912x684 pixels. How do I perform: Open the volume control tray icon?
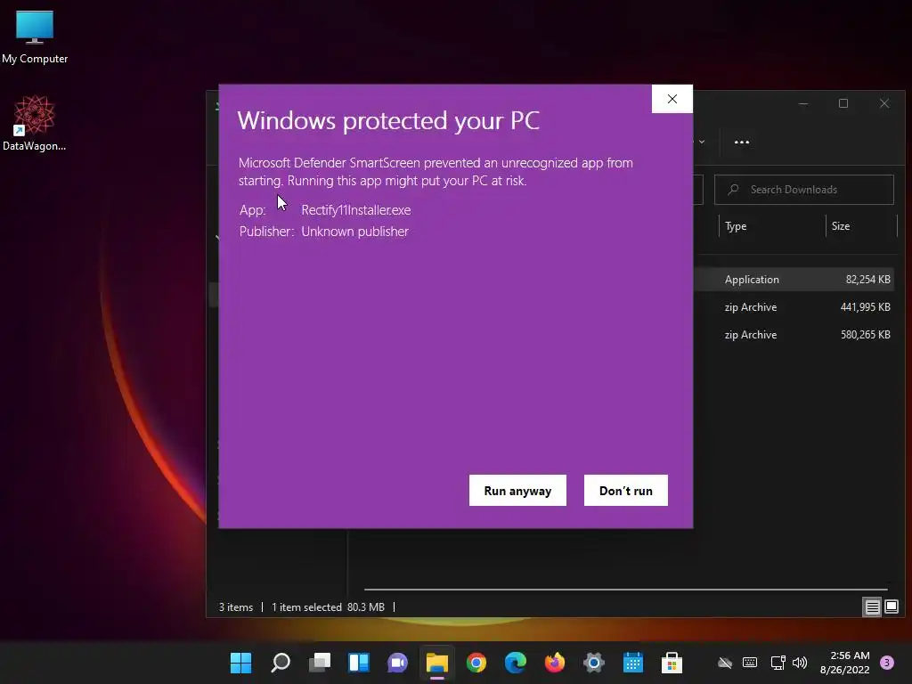pyautogui.click(x=801, y=663)
